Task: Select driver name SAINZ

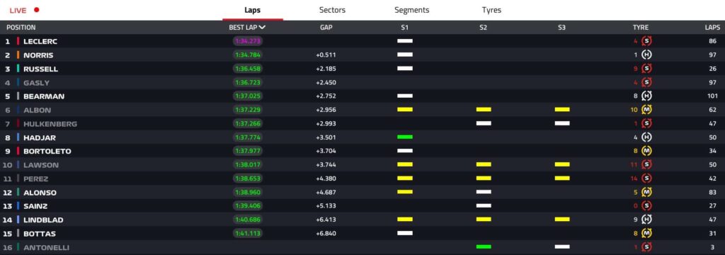Action: [x=35, y=206]
